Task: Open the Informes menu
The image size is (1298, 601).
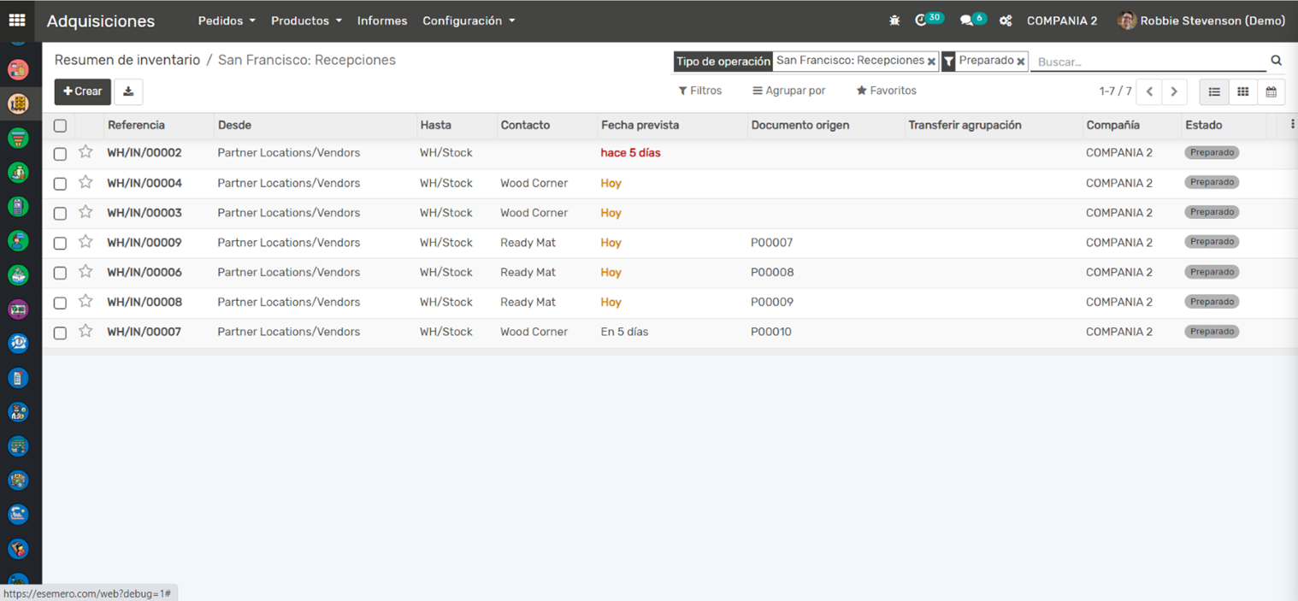Action: 382,21
